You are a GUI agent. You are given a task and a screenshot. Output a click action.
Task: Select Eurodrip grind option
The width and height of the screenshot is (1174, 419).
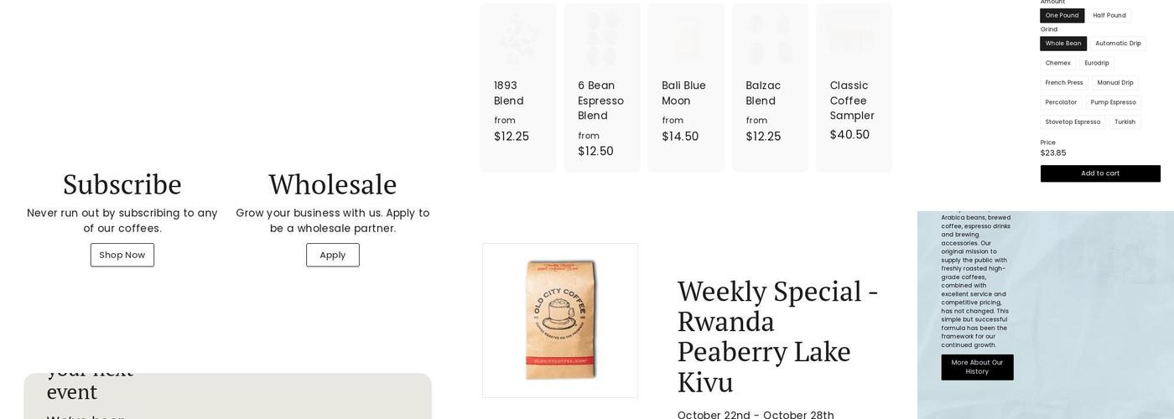[1097, 63]
